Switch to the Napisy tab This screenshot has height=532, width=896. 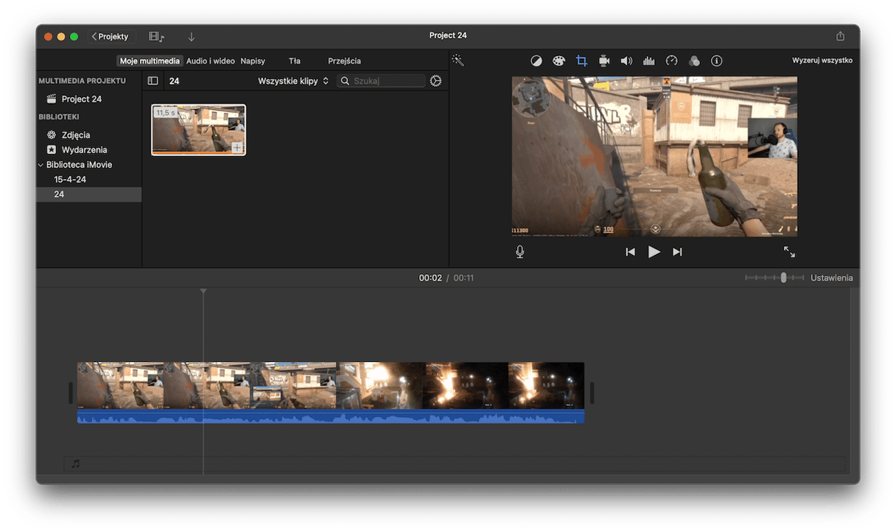(x=253, y=61)
